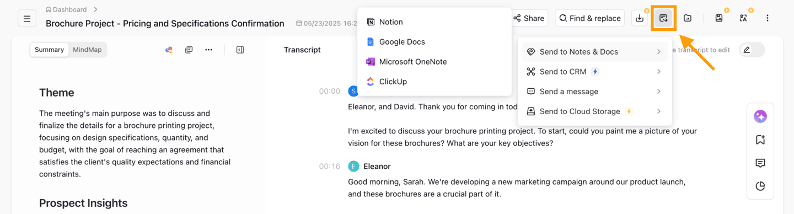Expand the Send to CRM submenu
The width and height of the screenshot is (794, 214).
(x=594, y=72)
